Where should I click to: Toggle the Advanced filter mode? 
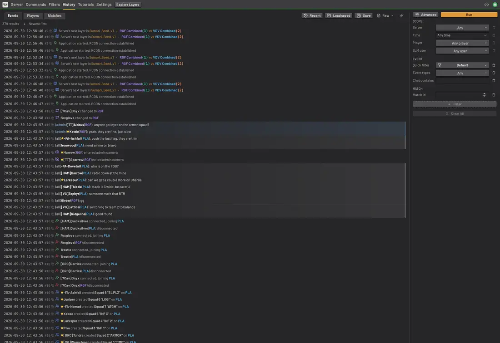click(x=426, y=15)
